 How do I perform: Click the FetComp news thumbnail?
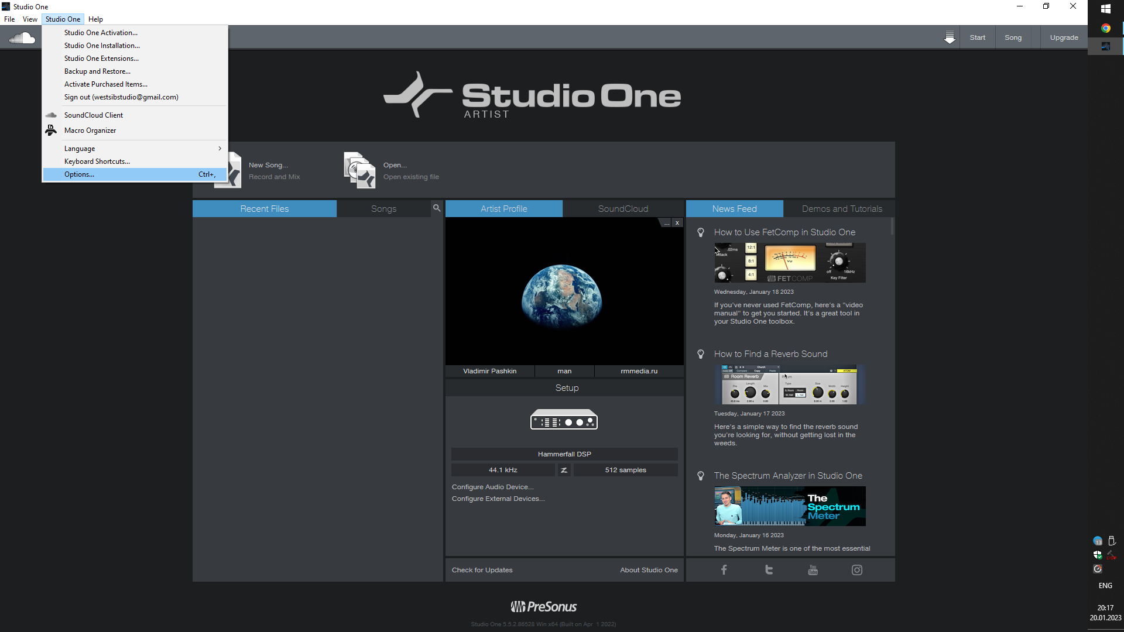coord(789,263)
